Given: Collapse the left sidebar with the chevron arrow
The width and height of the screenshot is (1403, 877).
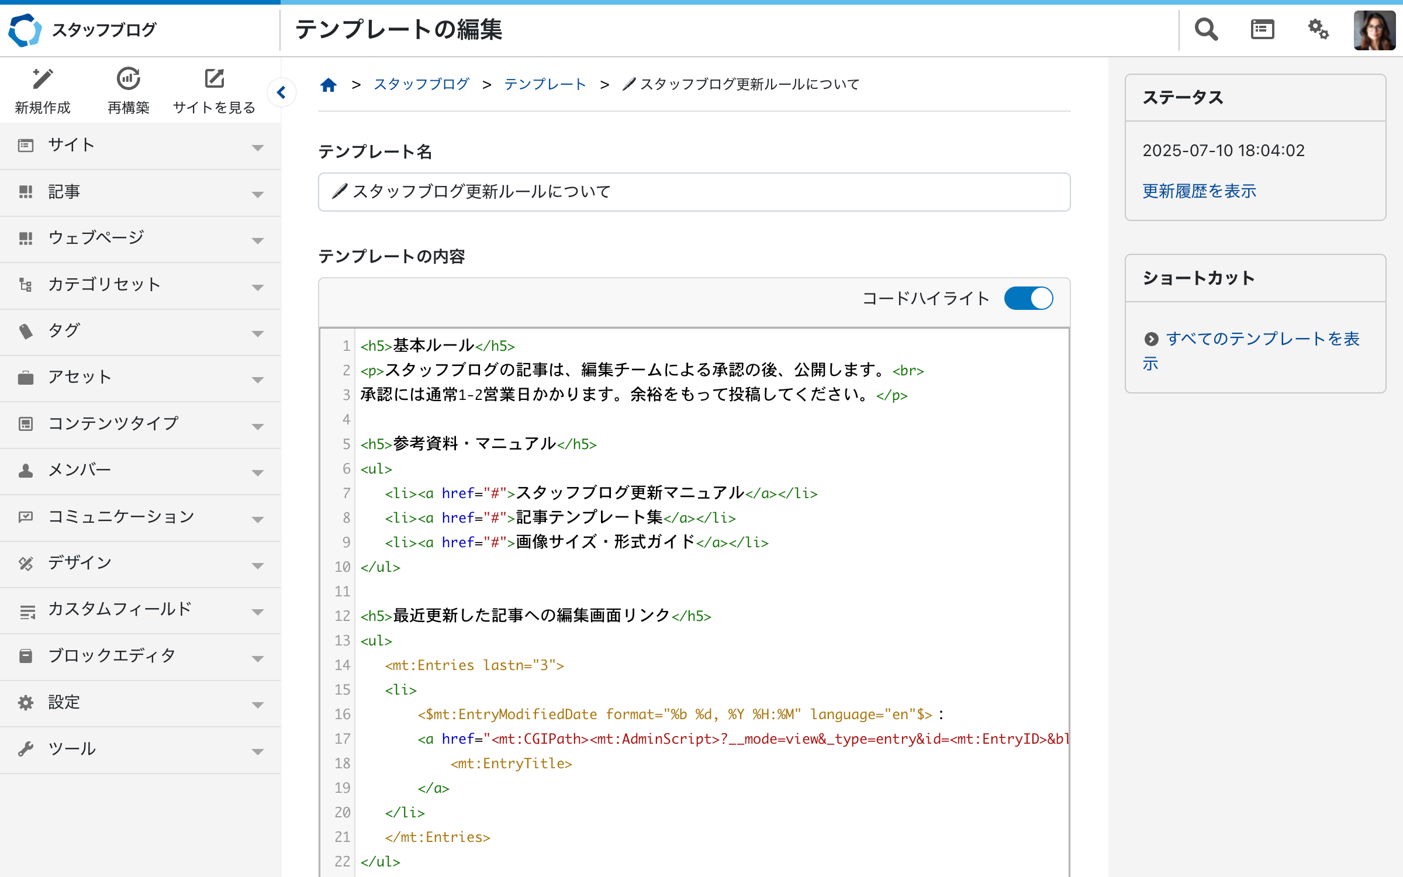Looking at the screenshot, I should [x=282, y=92].
